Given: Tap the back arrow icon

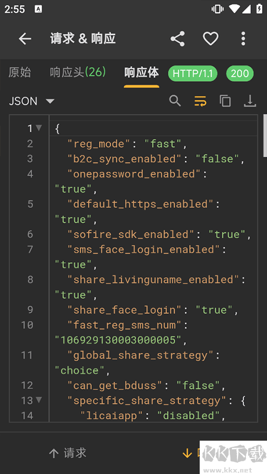Looking at the screenshot, I should [x=25, y=39].
